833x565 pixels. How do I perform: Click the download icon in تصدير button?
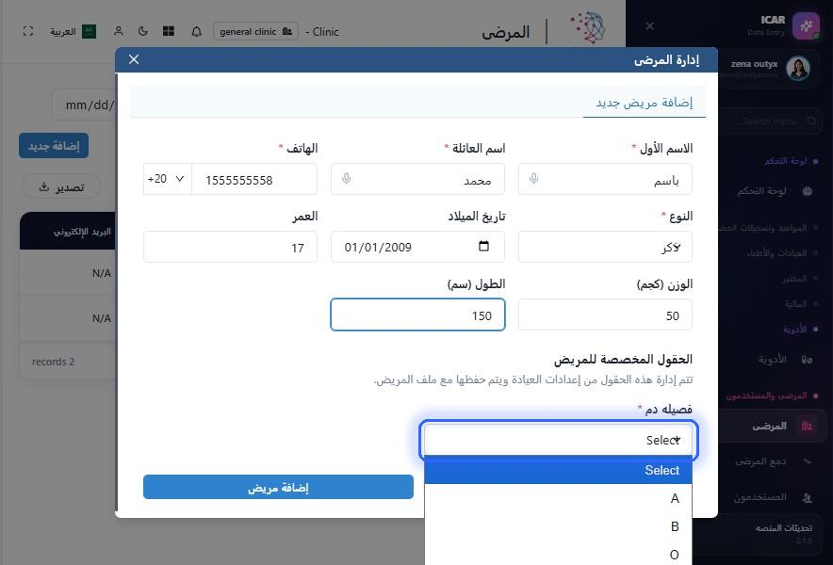44,186
